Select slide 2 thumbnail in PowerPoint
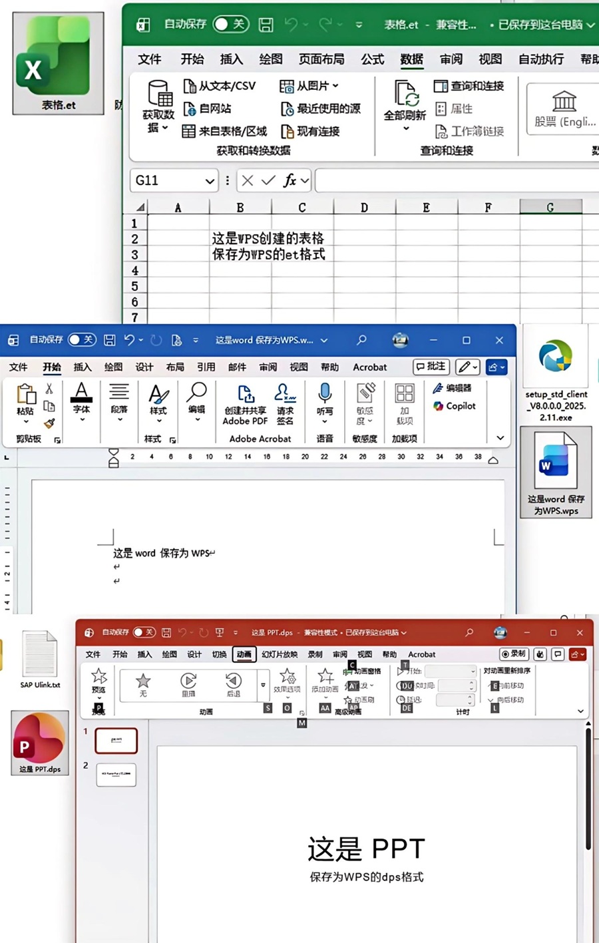The height and width of the screenshot is (943, 599). pos(116,774)
